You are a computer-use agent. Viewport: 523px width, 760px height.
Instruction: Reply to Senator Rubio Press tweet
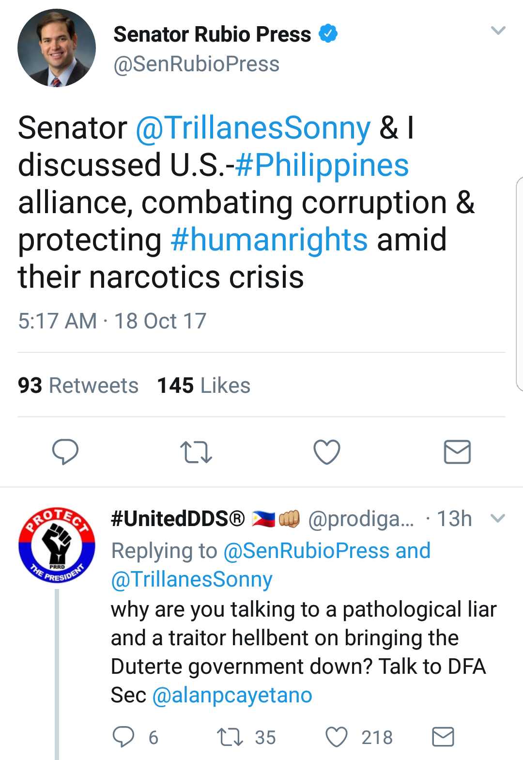point(65,451)
